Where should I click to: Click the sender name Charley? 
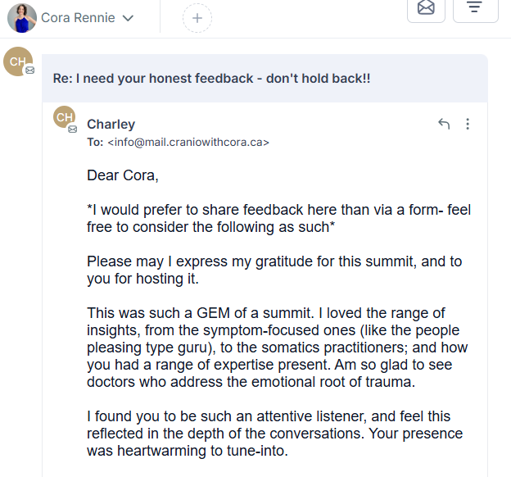pyautogui.click(x=111, y=125)
